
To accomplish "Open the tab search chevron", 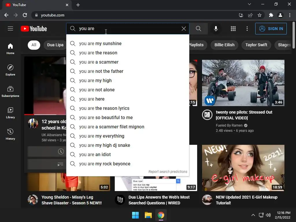I will click(x=249, y=4).
